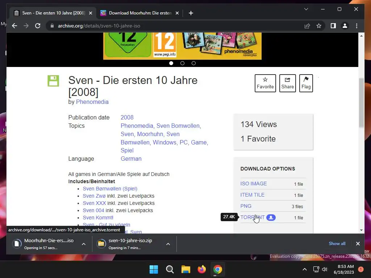Close the Sven archive tab
Image resolution: width=371 pixels, height=278 pixels.
(90, 13)
